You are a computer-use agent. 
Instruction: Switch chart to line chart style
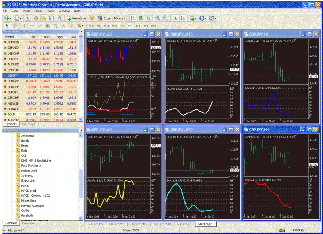[x=148, y=18]
